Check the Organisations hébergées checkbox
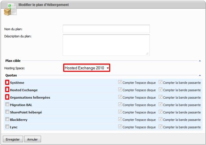This screenshot has width=206, height=145. (x=7, y=97)
